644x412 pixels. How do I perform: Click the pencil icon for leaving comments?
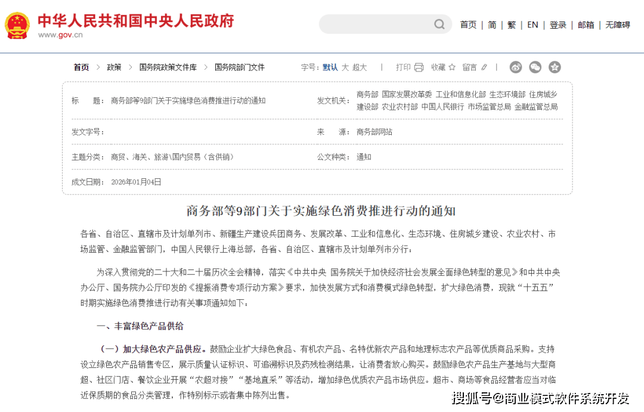pos(484,67)
